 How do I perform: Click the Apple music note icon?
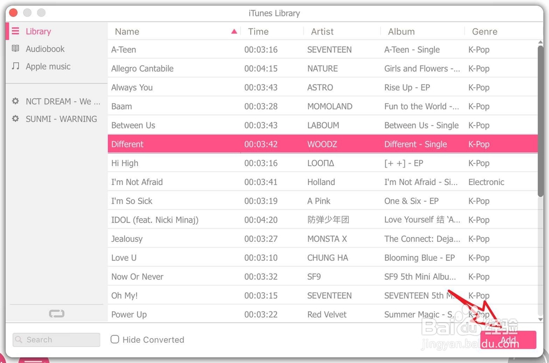15,66
